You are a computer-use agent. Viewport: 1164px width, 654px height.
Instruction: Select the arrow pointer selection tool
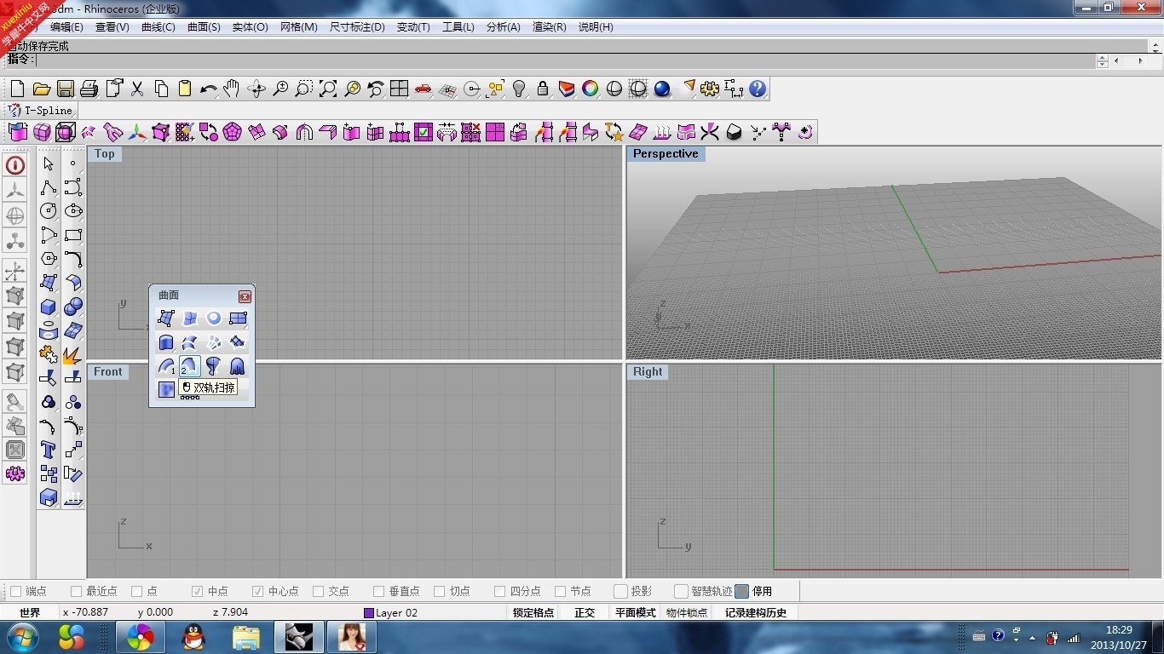coord(49,163)
